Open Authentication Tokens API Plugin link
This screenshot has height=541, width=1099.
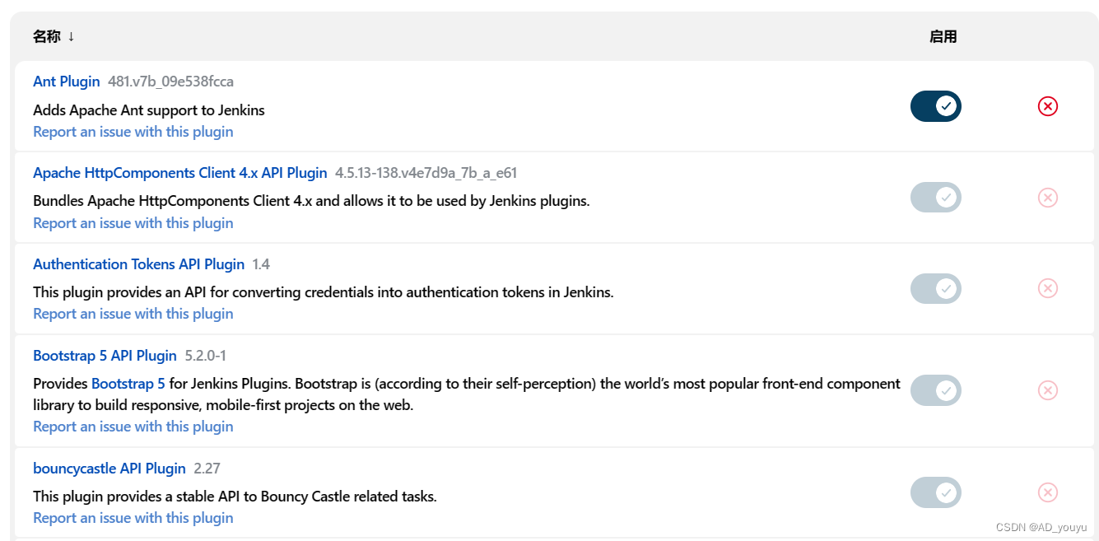pos(139,264)
